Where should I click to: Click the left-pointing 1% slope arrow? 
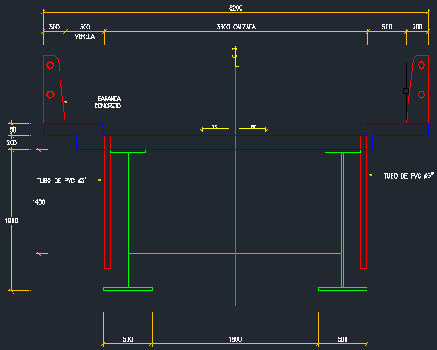tap(214, 128)
